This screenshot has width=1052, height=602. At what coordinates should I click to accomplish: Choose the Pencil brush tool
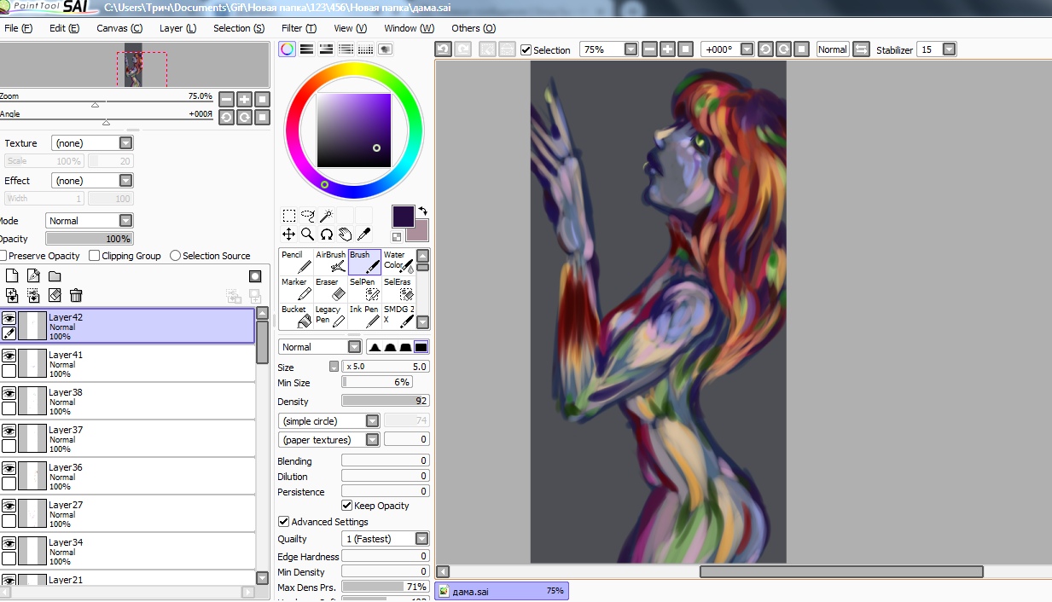295,262
